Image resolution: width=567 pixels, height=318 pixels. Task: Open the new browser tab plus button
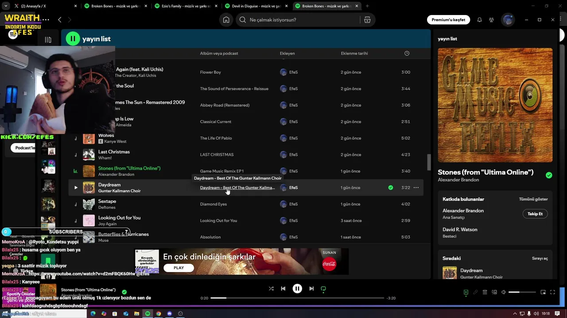[x=367, y=6]
